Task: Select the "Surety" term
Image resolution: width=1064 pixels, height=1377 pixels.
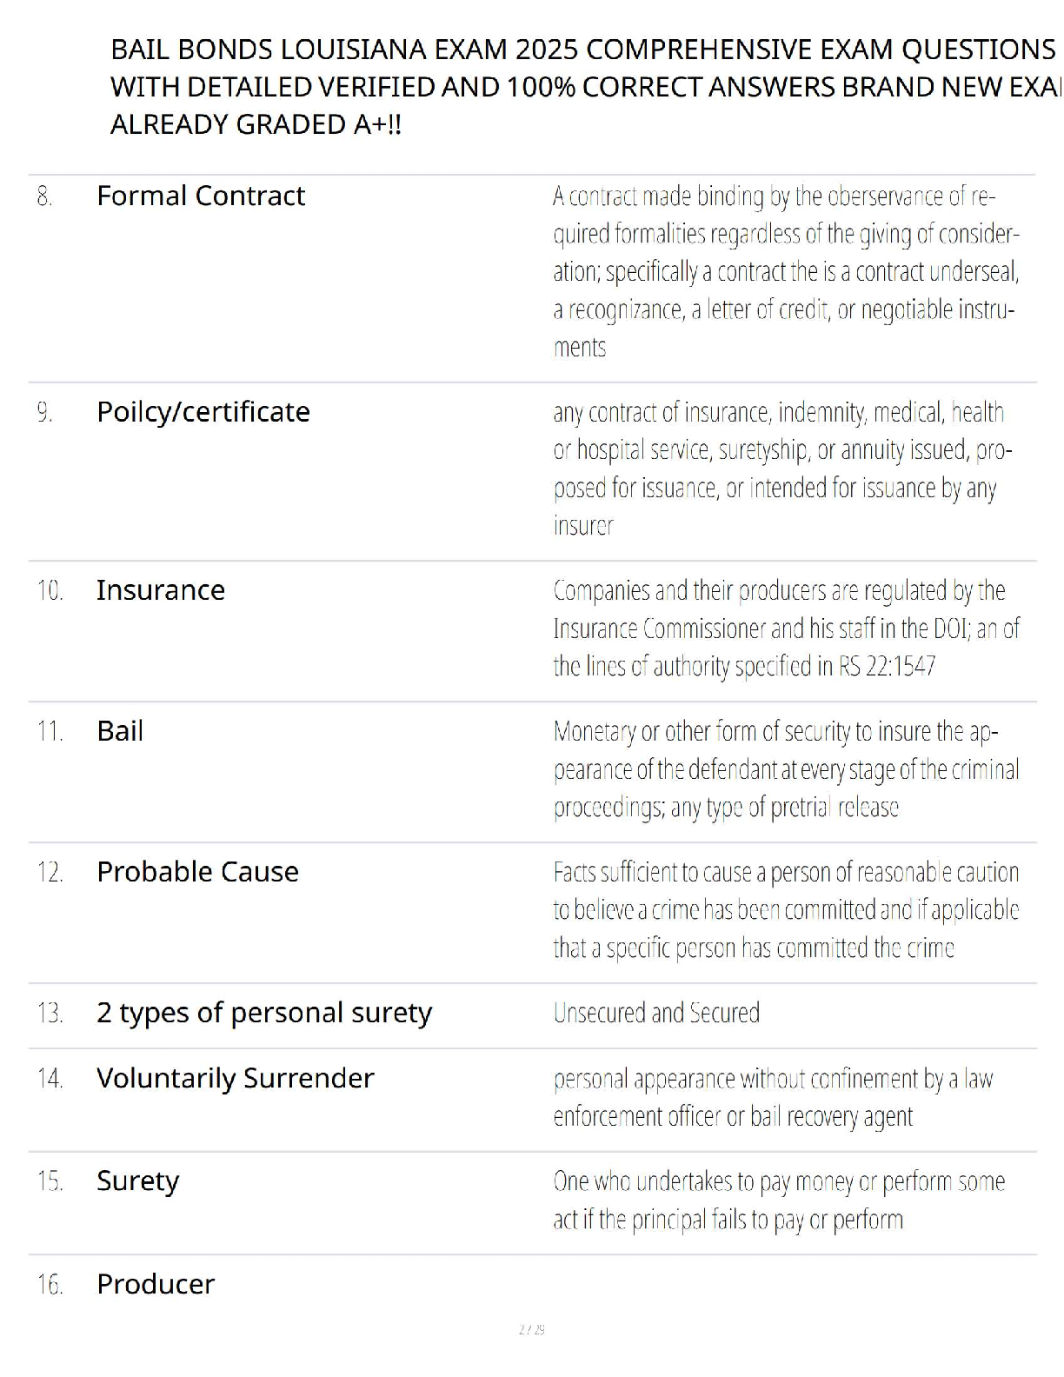Action: (137, 1181)
